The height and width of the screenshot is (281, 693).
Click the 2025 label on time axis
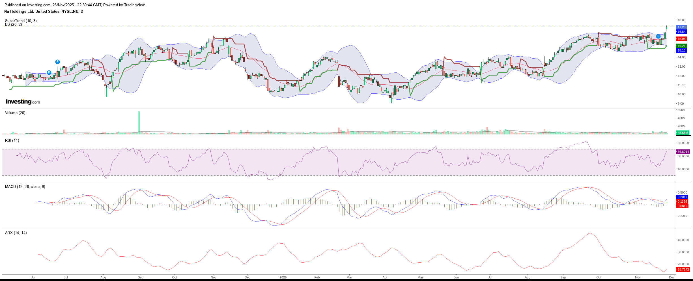[283, 277]
